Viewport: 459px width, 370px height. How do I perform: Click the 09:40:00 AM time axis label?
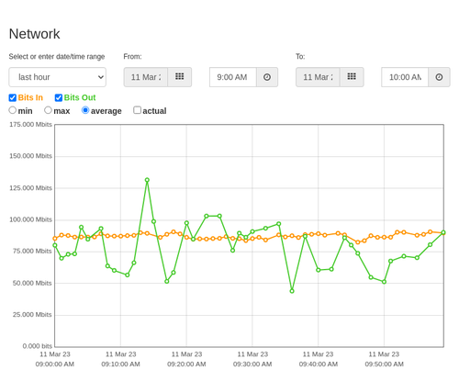pyautogui.click(x=319, y=364)
